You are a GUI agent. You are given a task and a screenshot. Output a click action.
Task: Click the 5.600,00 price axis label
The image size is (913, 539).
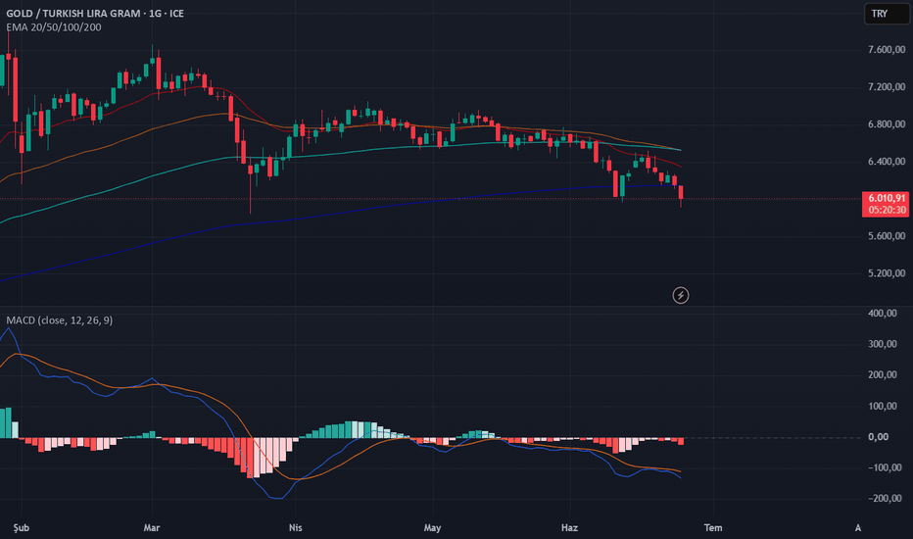tap(887, 236)
